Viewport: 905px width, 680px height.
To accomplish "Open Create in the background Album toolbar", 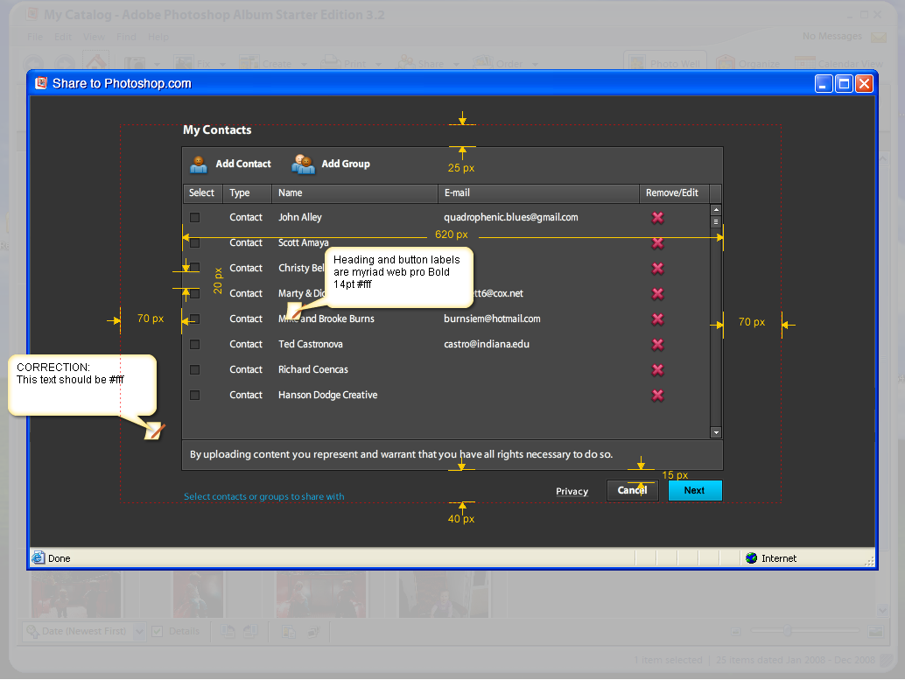I will tap(273, 64).
